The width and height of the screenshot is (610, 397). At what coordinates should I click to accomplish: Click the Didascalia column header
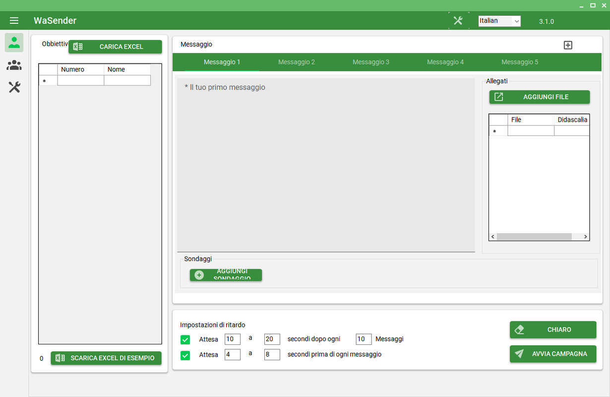[x=572, y=120]
